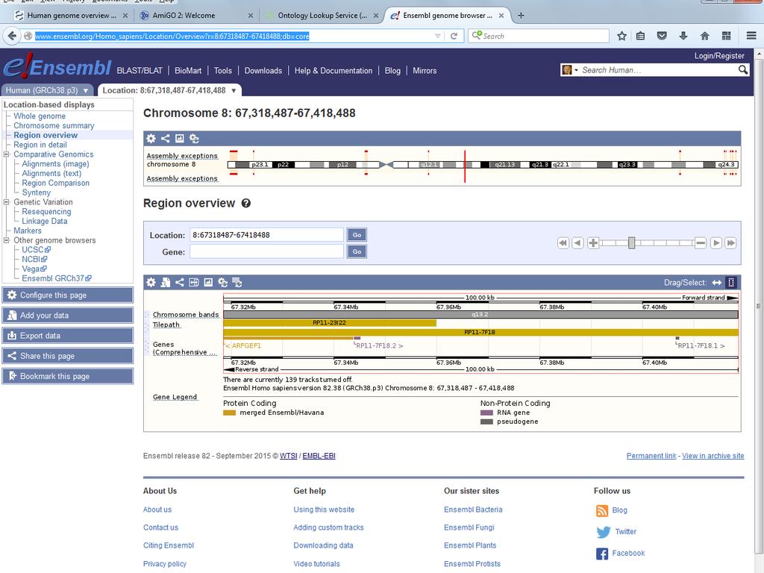Click Bookmark this page button
This screenshot has height=573, width=764.
pyautogui.click(x=68, y=376)
